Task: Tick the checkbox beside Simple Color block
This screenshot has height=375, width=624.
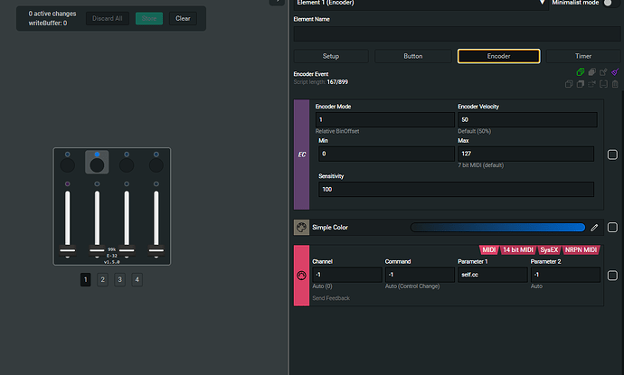Action: click(x=612, y=228)
